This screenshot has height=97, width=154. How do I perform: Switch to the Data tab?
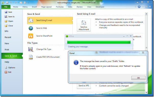coord(70,7)
